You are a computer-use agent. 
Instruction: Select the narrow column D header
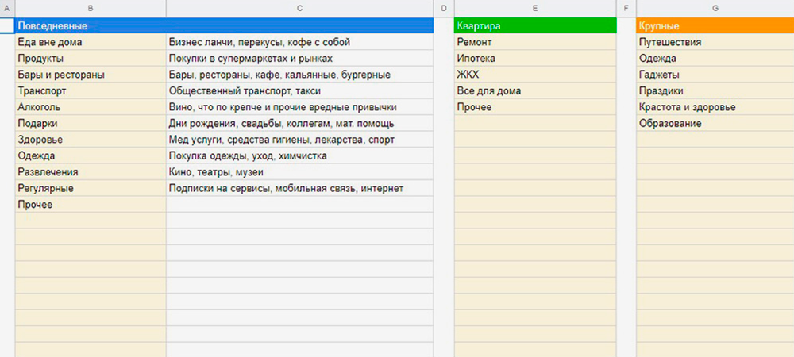pos(444,8)
